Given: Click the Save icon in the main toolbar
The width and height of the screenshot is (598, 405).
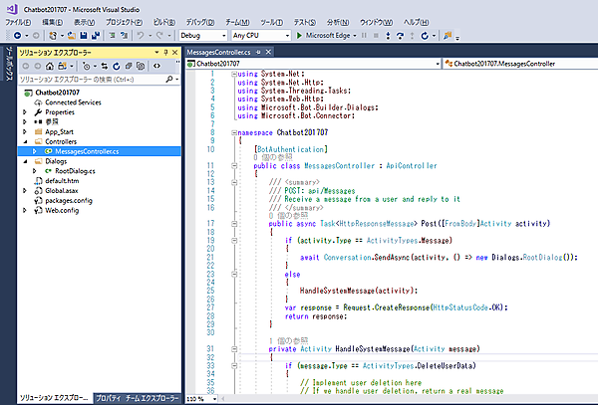Looking at the screenshot, I should tap(86, 35).
